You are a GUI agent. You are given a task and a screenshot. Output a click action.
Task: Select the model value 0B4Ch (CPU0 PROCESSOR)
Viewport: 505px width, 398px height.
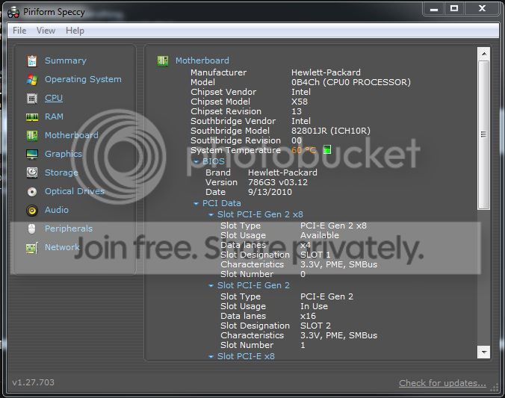351,82
